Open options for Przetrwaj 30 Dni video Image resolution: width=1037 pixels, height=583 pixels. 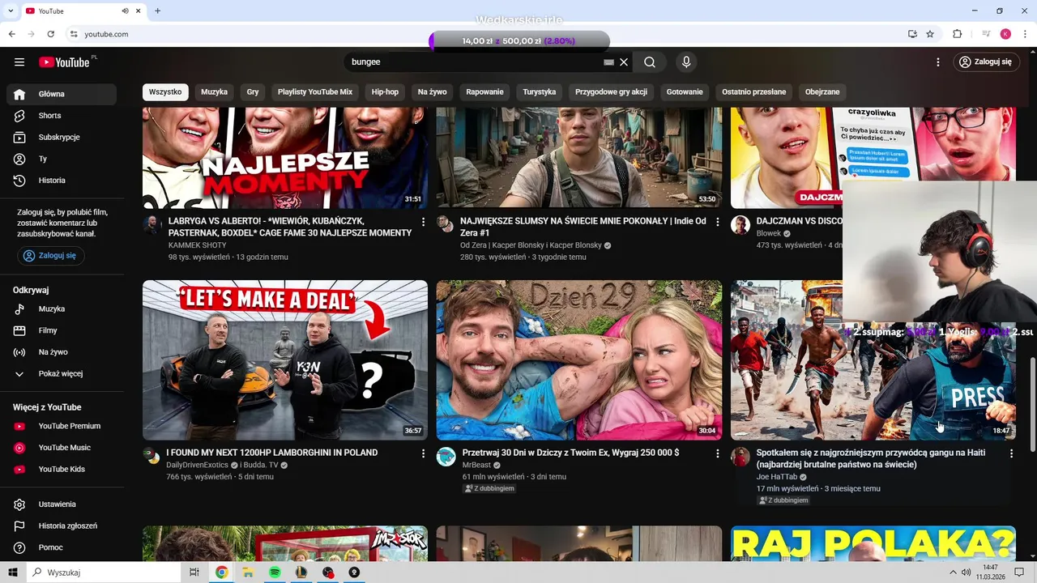[717, 454]
